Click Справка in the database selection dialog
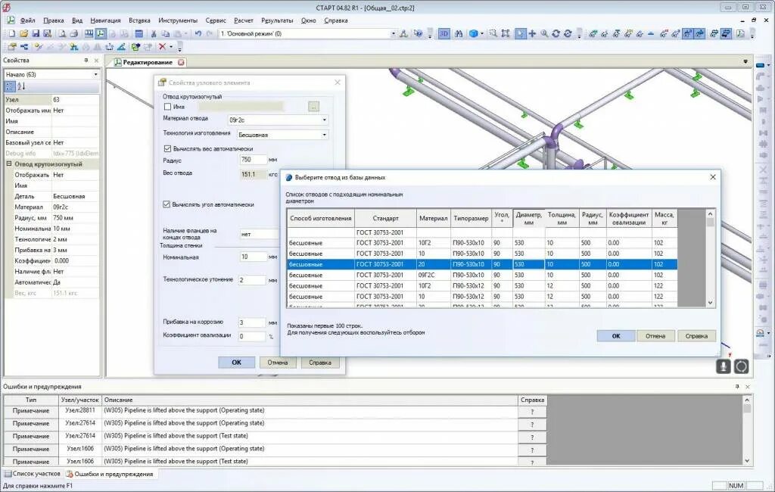Image resolution: width=775 pixels, height=492 pixels. pyautogui.click(x=696, y=336)
